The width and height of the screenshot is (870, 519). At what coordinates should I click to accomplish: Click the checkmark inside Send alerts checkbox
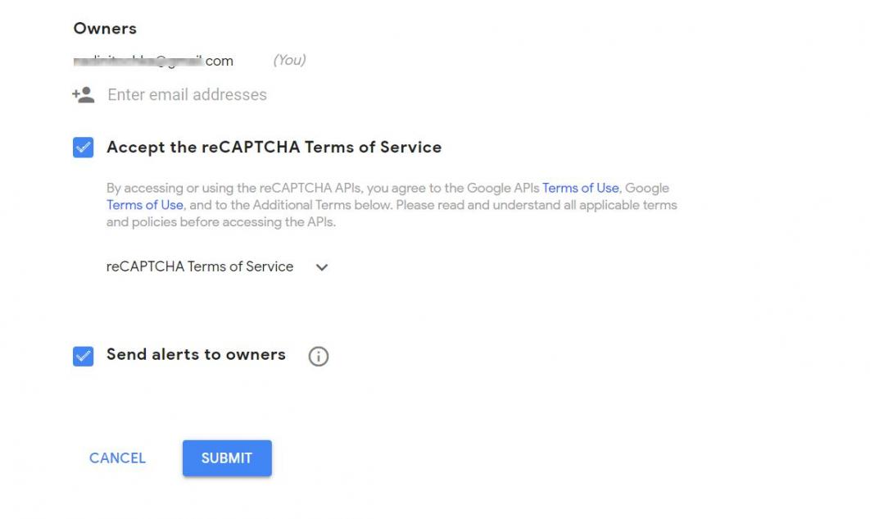pyautogui.click(x=81, y=355)
